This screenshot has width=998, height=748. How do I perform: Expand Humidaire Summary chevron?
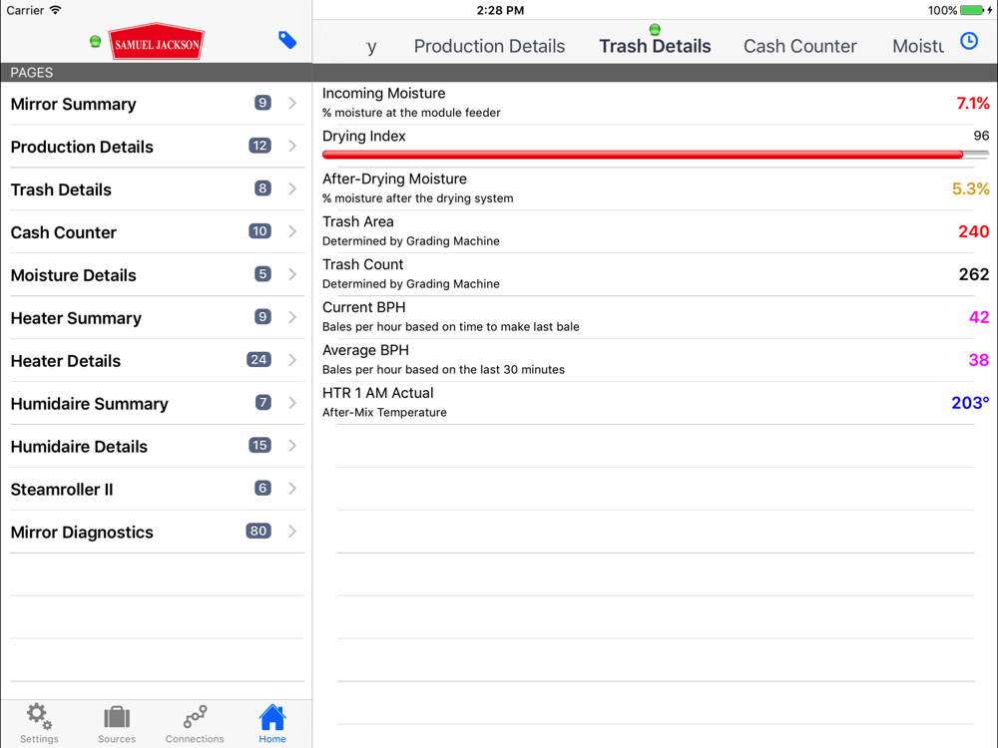pos(292,403)
